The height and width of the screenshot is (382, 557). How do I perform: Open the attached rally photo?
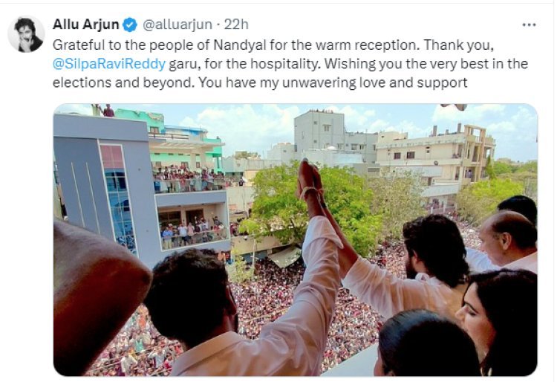tap(295, 240)
